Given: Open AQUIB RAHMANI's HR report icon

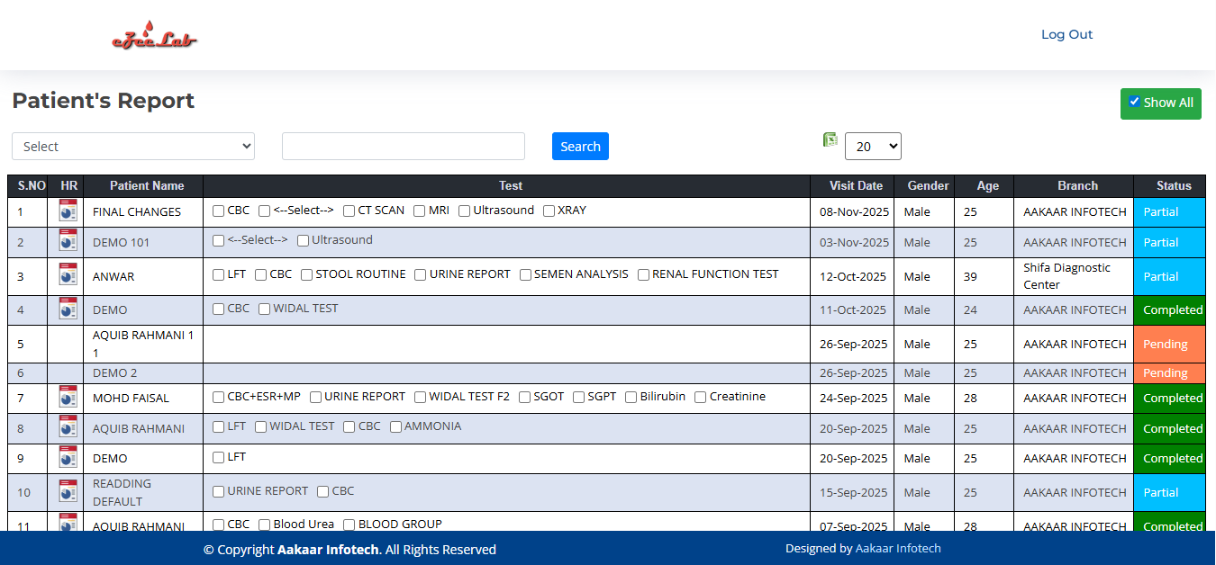Looking at the screenshot, I should tap(68, 427).
